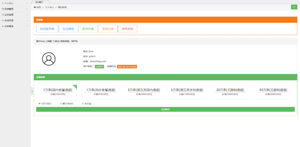
Task: Open the 财务明细 shortcut button
Action: pyautogui.click(x=128, y=29)
